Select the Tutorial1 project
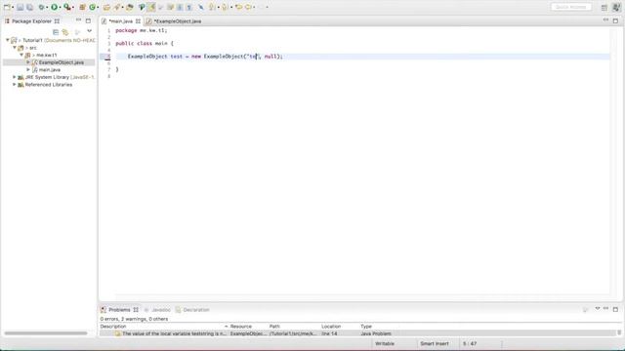Image resolution: width=625 pixels, height=351 pixels. point(32,40)
